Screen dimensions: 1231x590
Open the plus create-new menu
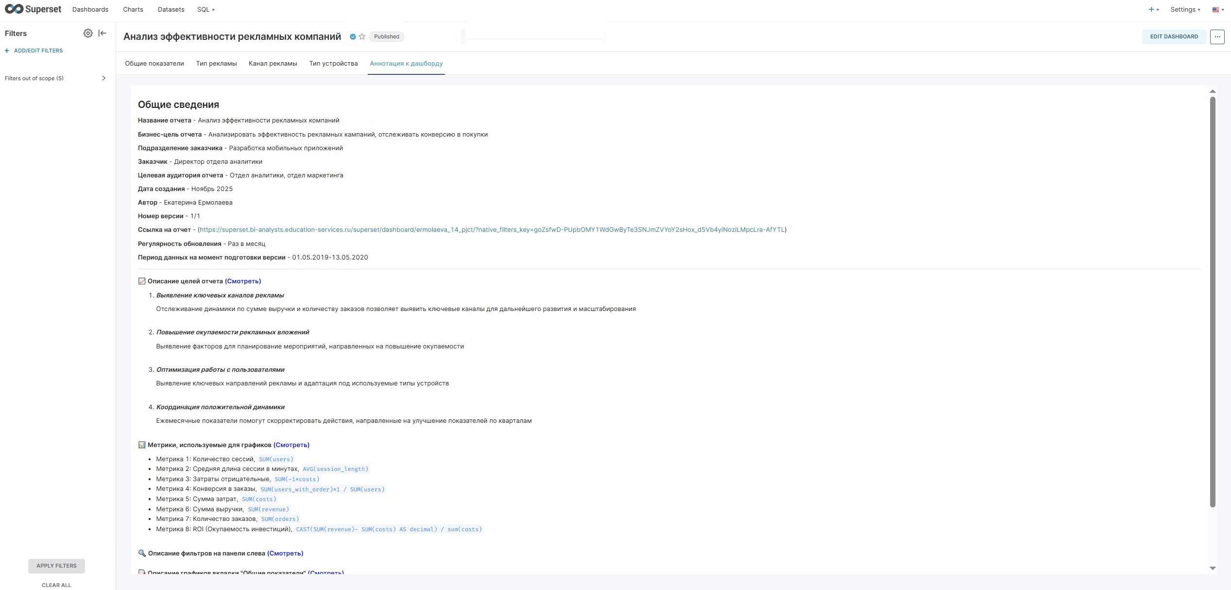pos(1153,9)
